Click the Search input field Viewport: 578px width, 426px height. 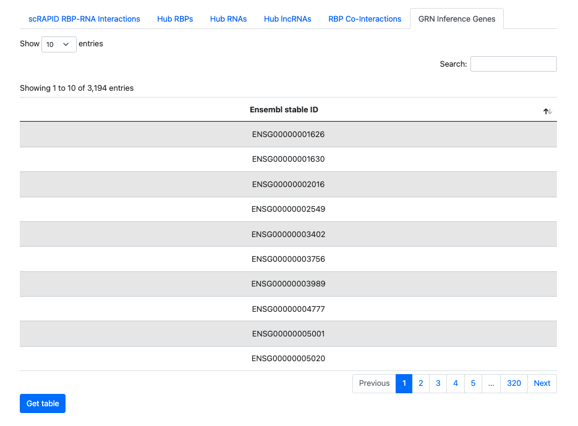pyautogui.click(x=513, y=64)
